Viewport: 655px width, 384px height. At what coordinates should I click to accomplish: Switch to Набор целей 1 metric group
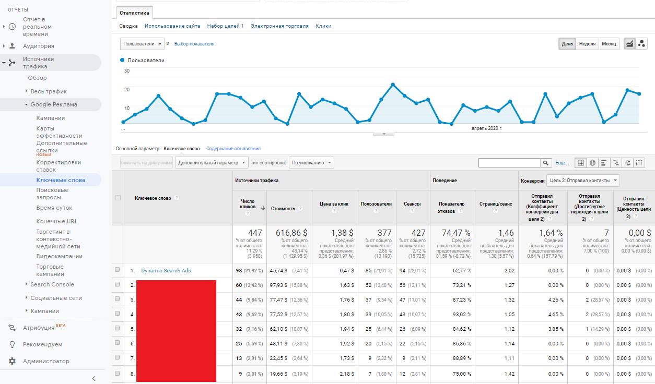[x=225, y=26]
